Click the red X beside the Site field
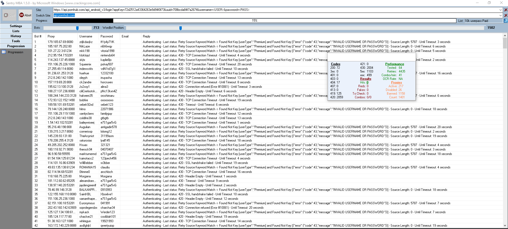This screenshot has width=508, height=229. click(x=506, y=10)
